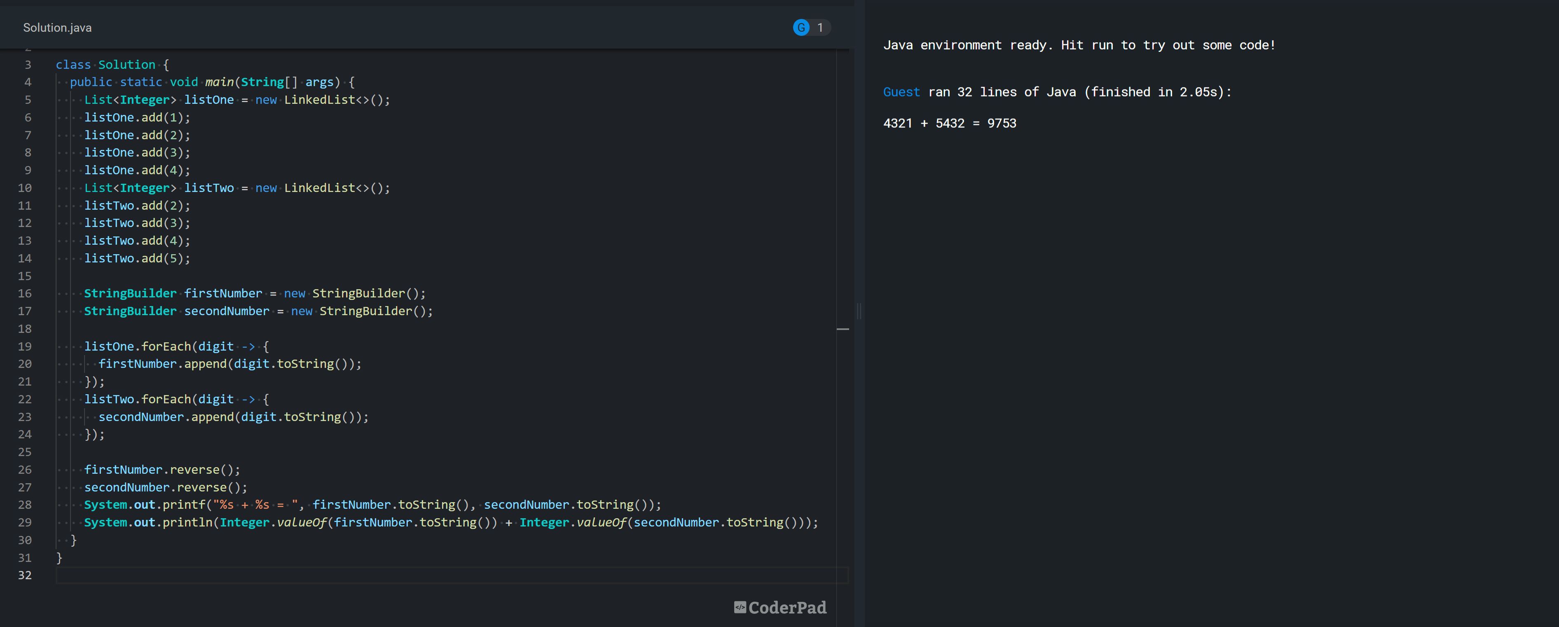Click the participant count badge showing 1

(820, 27)
